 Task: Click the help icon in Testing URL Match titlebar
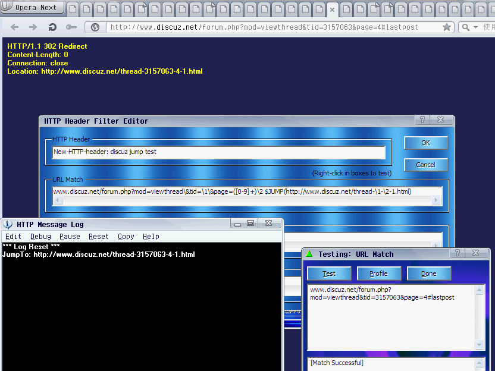click(458, 253)
